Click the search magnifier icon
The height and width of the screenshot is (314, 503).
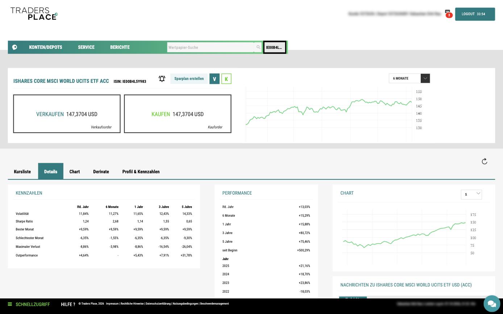click(258, 47)
